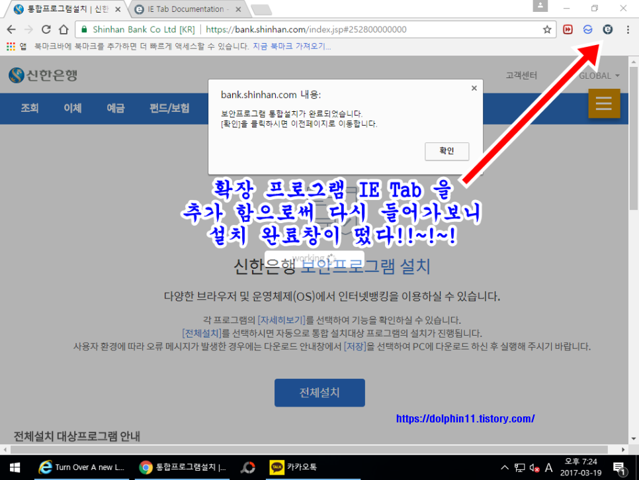
Task: Reload the Shinhan Bank page
Action: (x=46, y=29)
